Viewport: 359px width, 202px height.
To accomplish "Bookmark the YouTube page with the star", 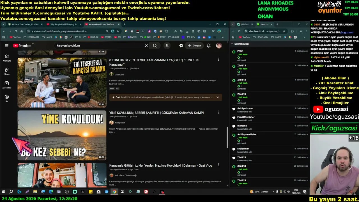I will coord(118,31).
